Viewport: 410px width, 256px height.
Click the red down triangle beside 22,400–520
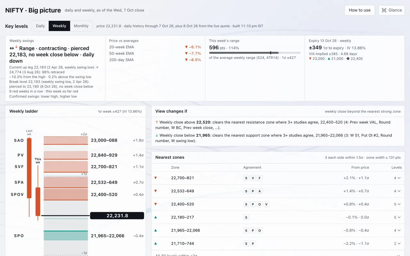click(x=156, y=204)
